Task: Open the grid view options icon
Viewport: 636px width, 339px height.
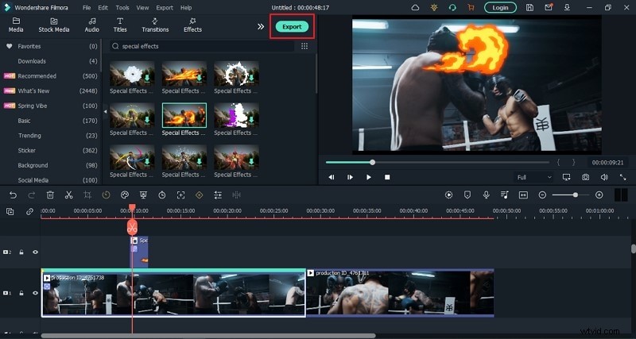Action: 304,46
